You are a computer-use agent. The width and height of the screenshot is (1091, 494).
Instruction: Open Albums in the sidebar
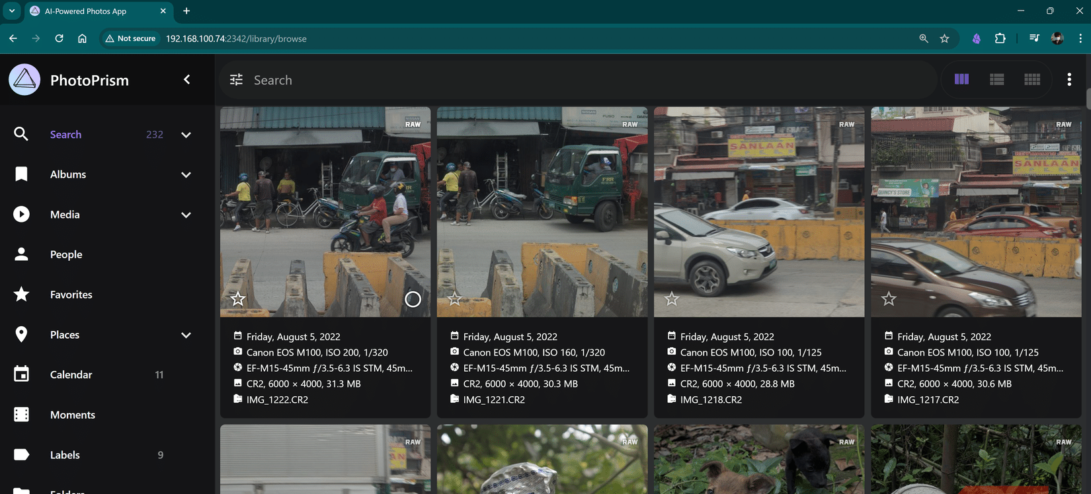click(68, 174)
